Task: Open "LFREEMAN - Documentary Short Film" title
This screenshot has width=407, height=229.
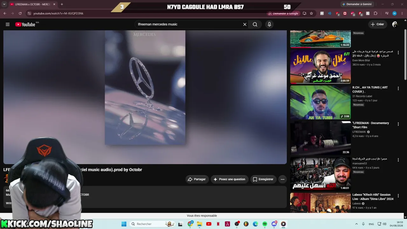Action: coord(371,125)
